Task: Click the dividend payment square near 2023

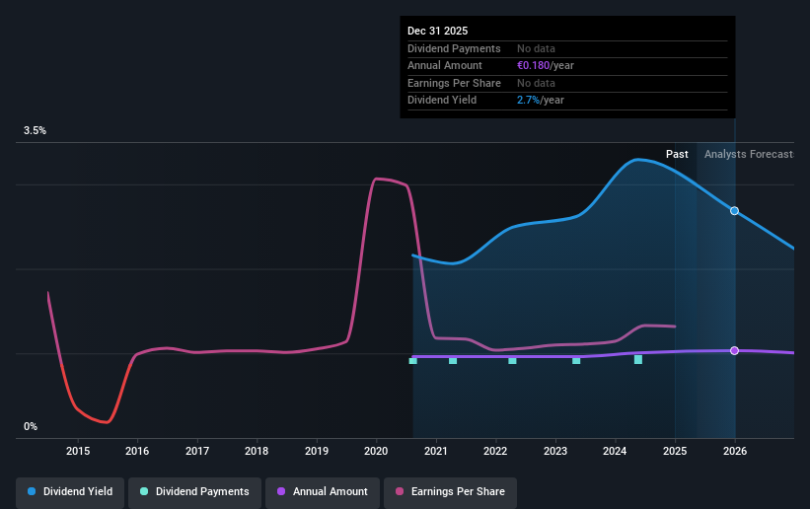Action: (576, 361)
